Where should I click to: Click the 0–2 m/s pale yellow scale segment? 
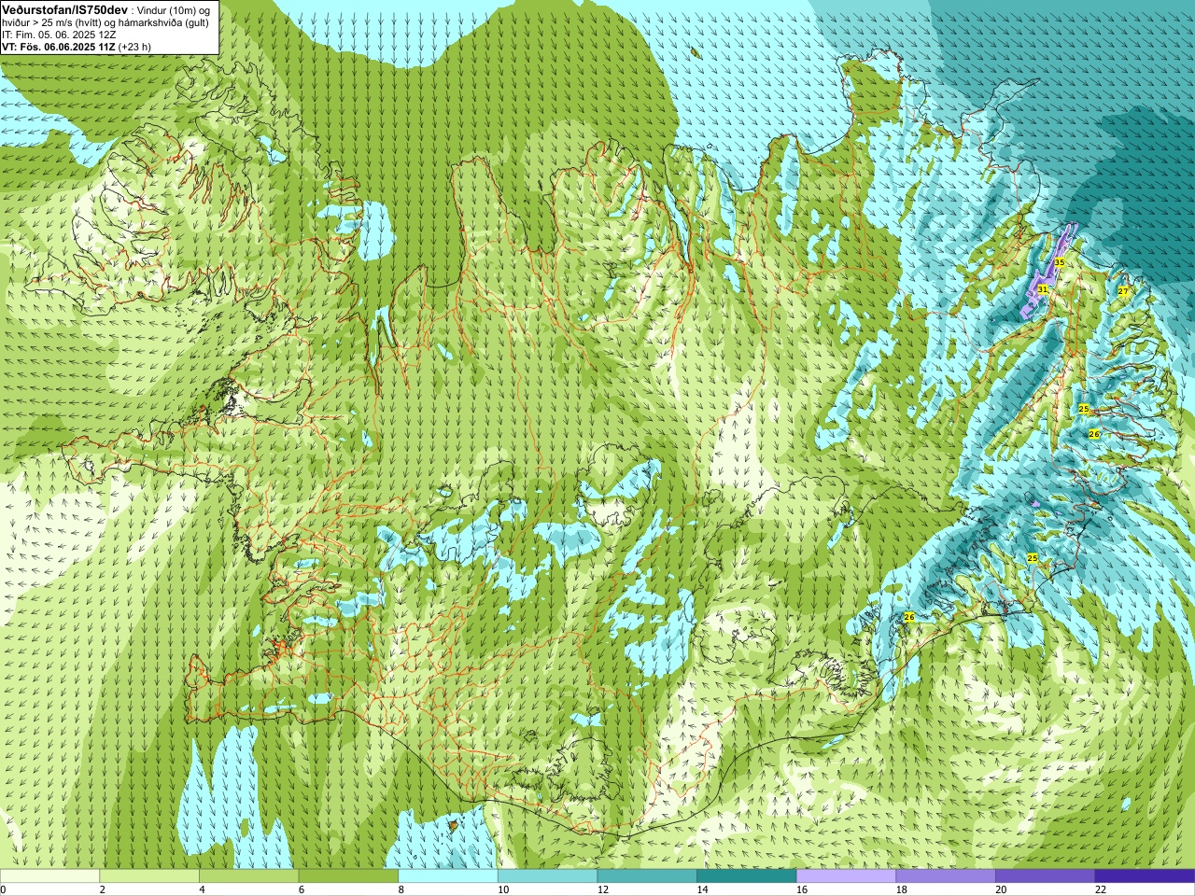(x=49, y=876)
